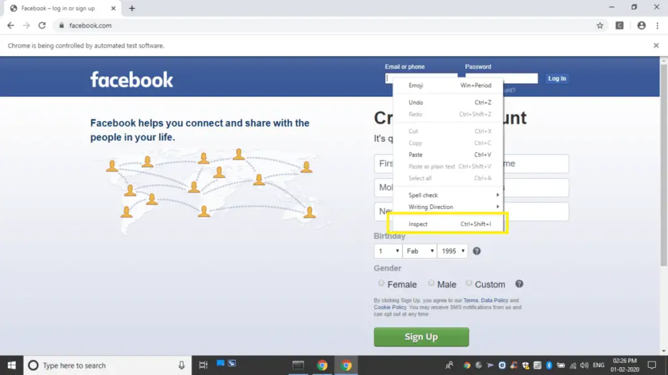Open Windows Task View
668x375 pixels.
[204, 365]
